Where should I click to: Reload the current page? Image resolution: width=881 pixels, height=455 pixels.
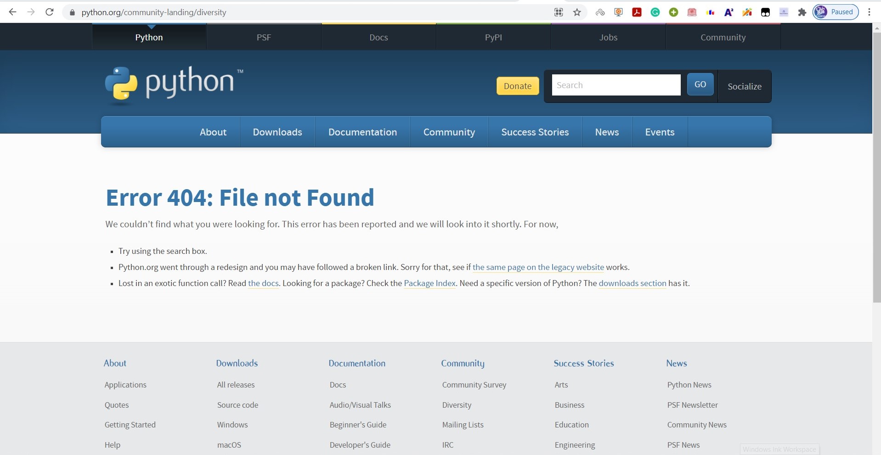50,12
